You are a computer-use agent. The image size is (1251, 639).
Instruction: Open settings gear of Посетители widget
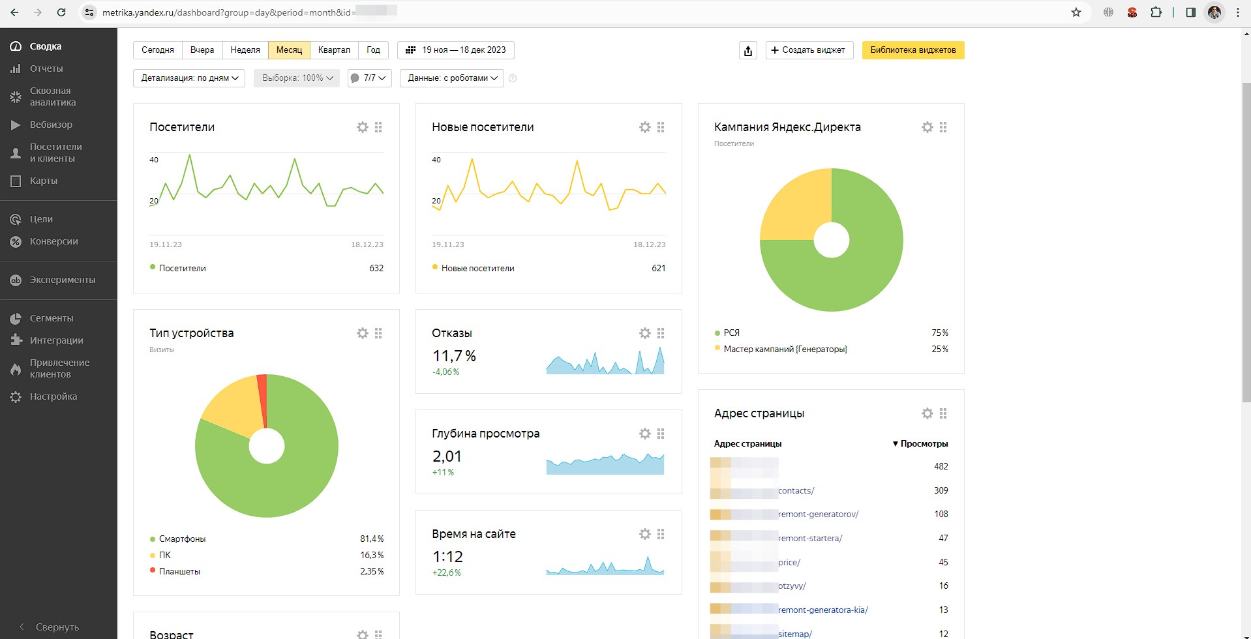click(363, 127)
